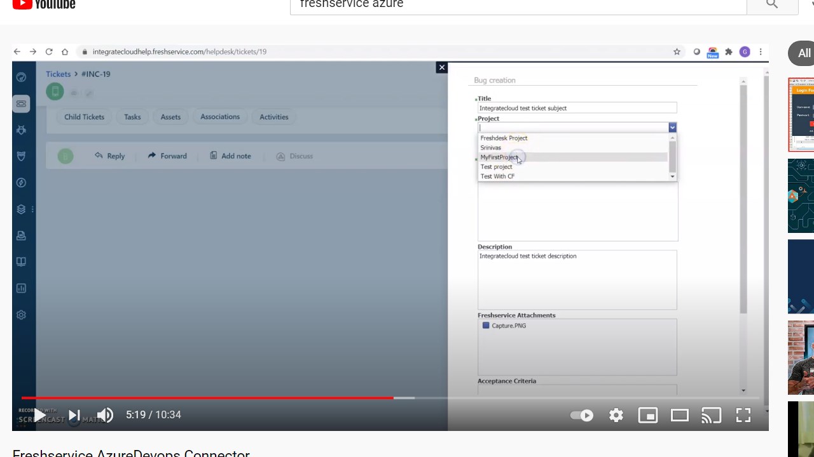Image resolution: width=814 pixels, height=457 pixels.
Task: Open the Reports chart sidebar icon
Action: click(x=21, y=288)
